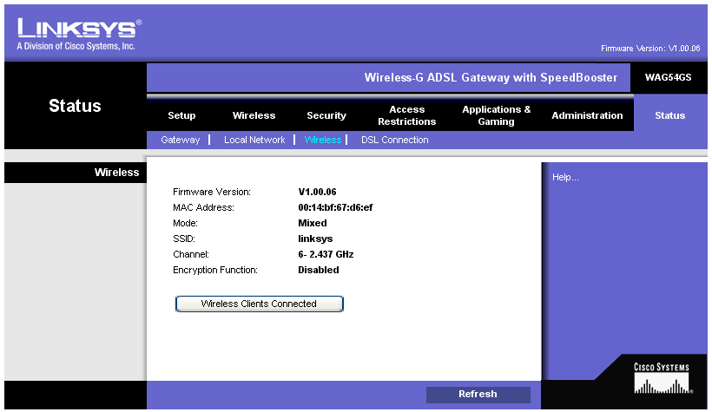Switch to the Administration tab
712x412 pixels.
587,115
